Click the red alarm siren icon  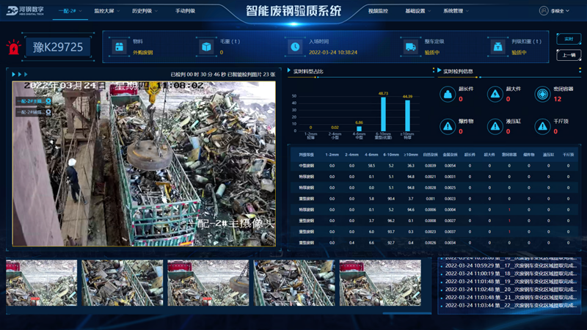point(13,48)
